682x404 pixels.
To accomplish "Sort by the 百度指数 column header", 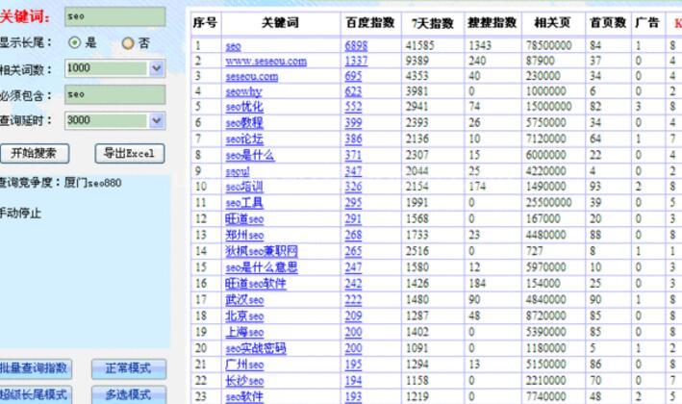I will (x=367, y=22).
